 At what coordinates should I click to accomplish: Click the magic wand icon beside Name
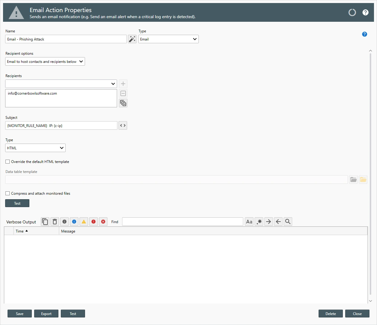tap(132, 39)
